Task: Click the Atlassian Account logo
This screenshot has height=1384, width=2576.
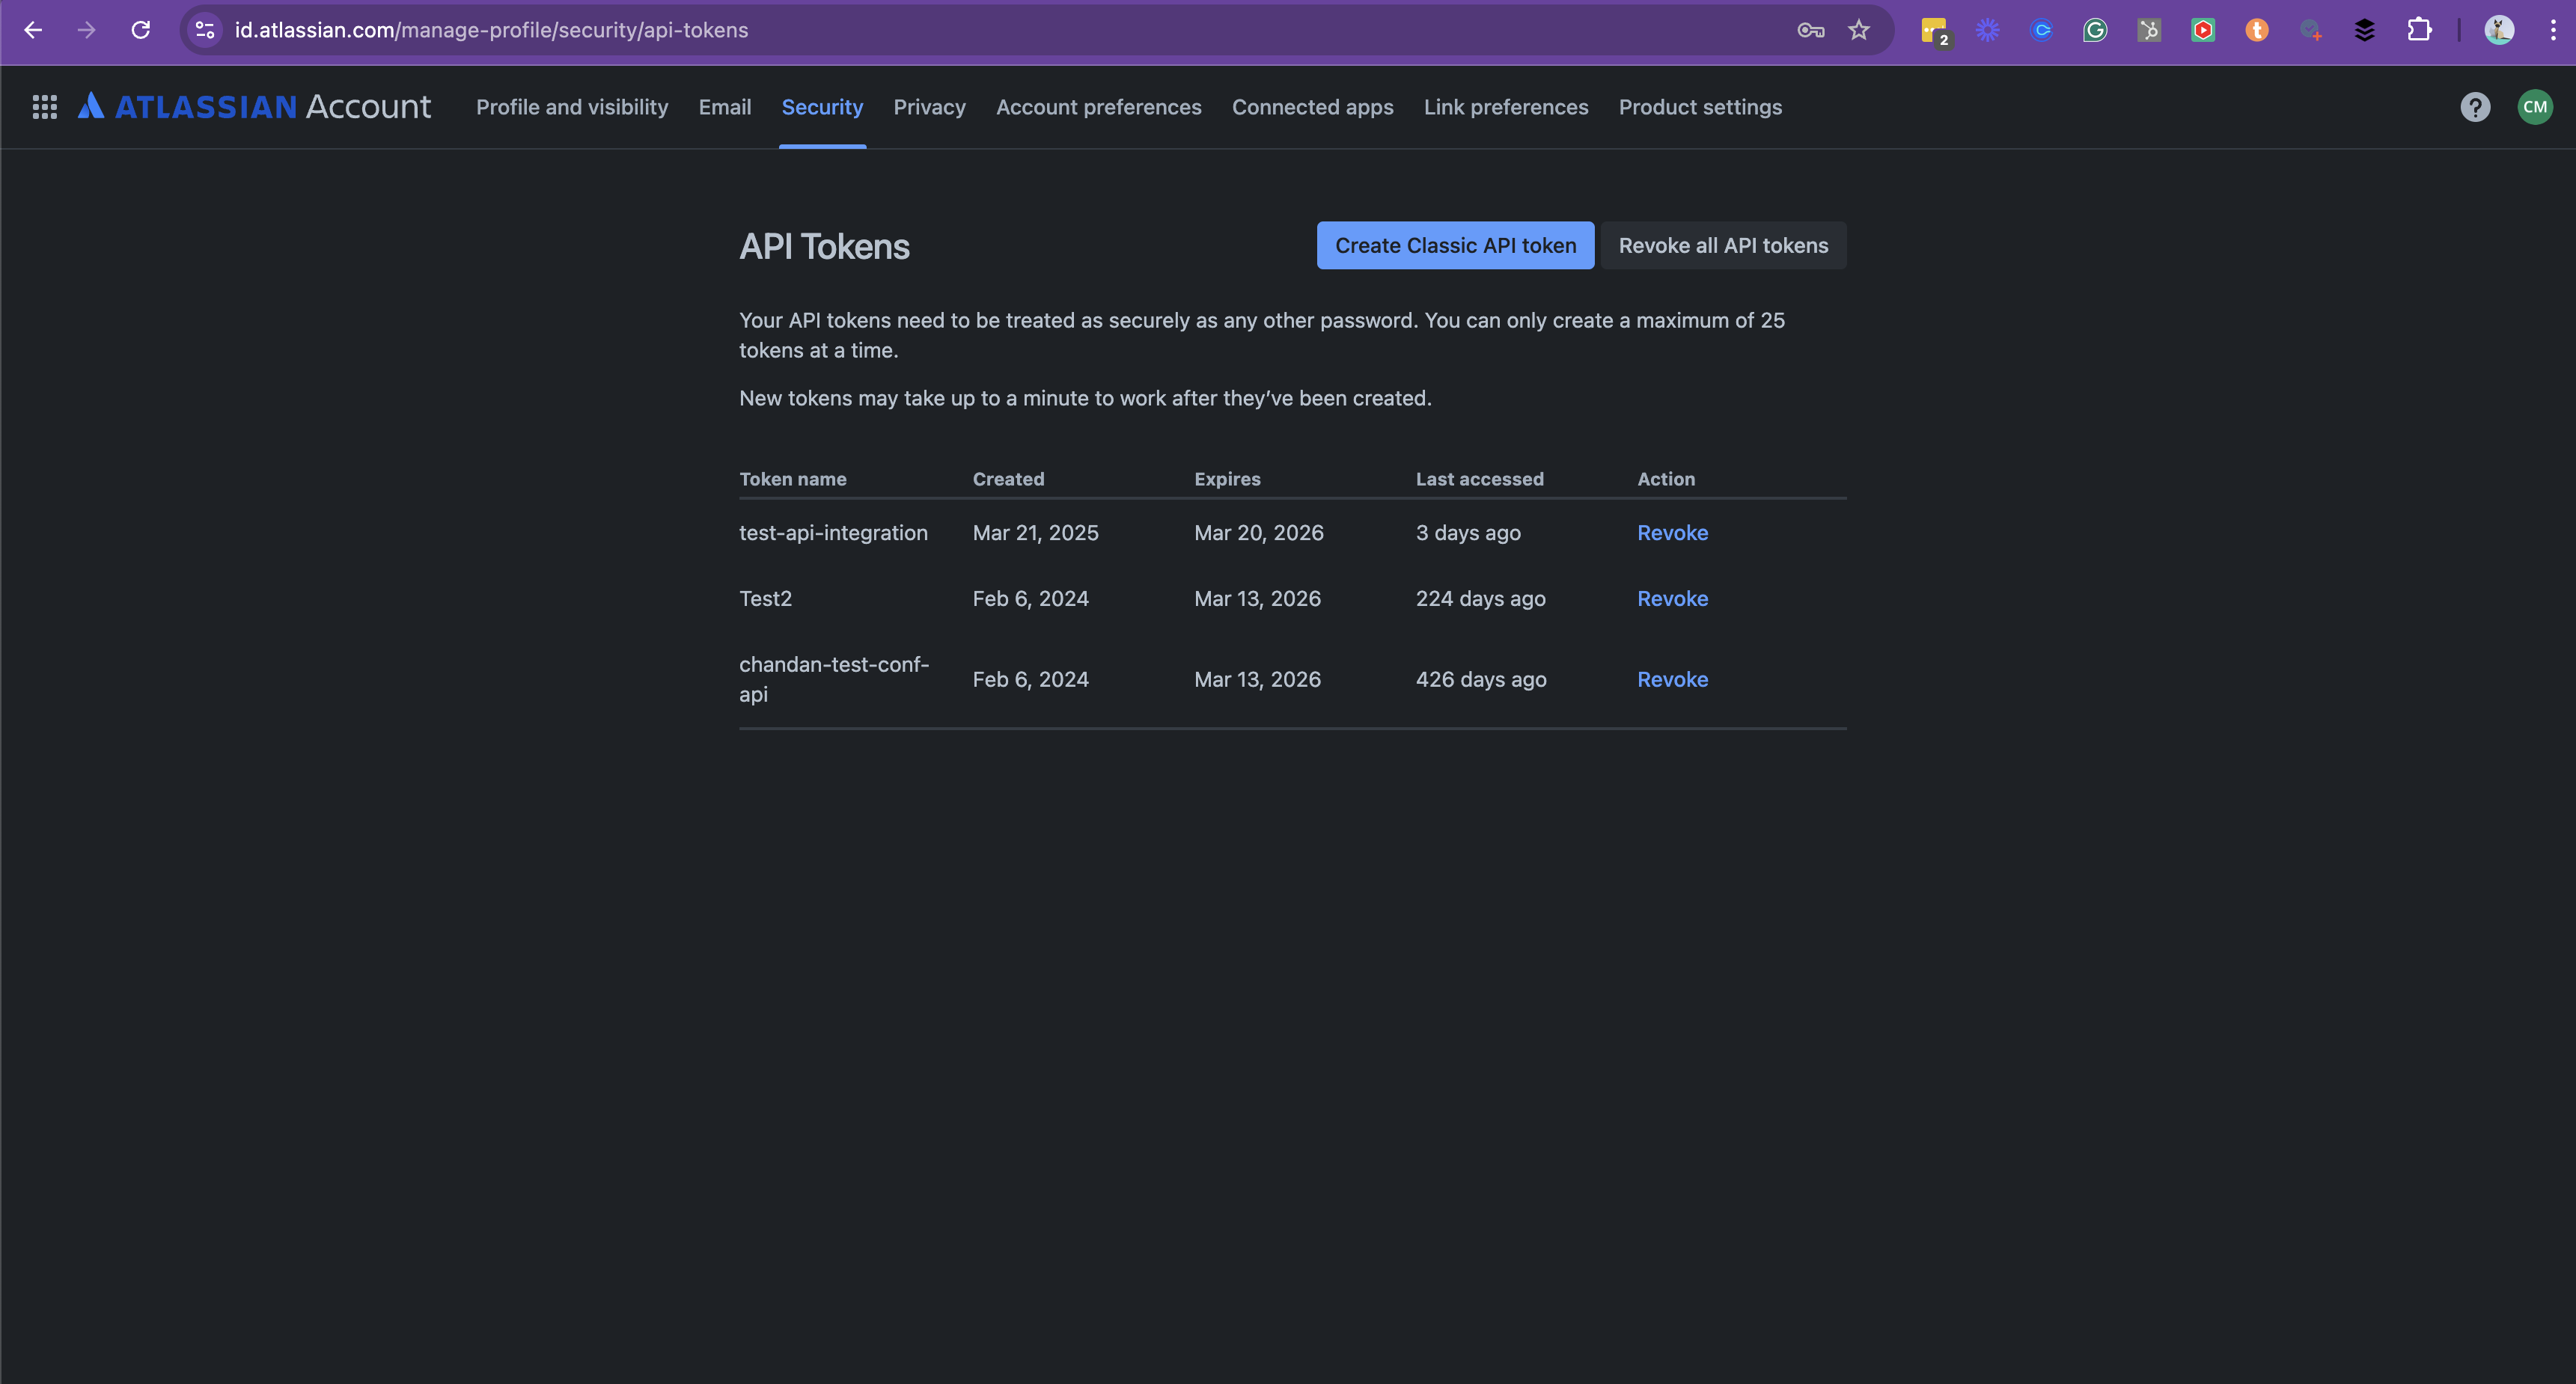Action: [255, 107]
